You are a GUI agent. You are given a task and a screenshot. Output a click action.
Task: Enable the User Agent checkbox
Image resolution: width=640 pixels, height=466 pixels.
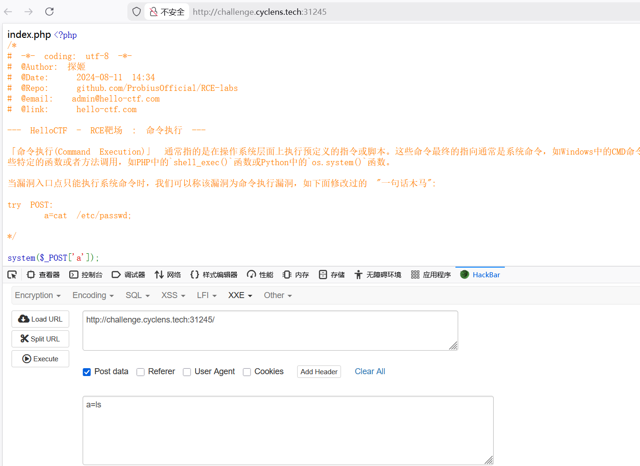pyautogui.click(x=187, y=372)
